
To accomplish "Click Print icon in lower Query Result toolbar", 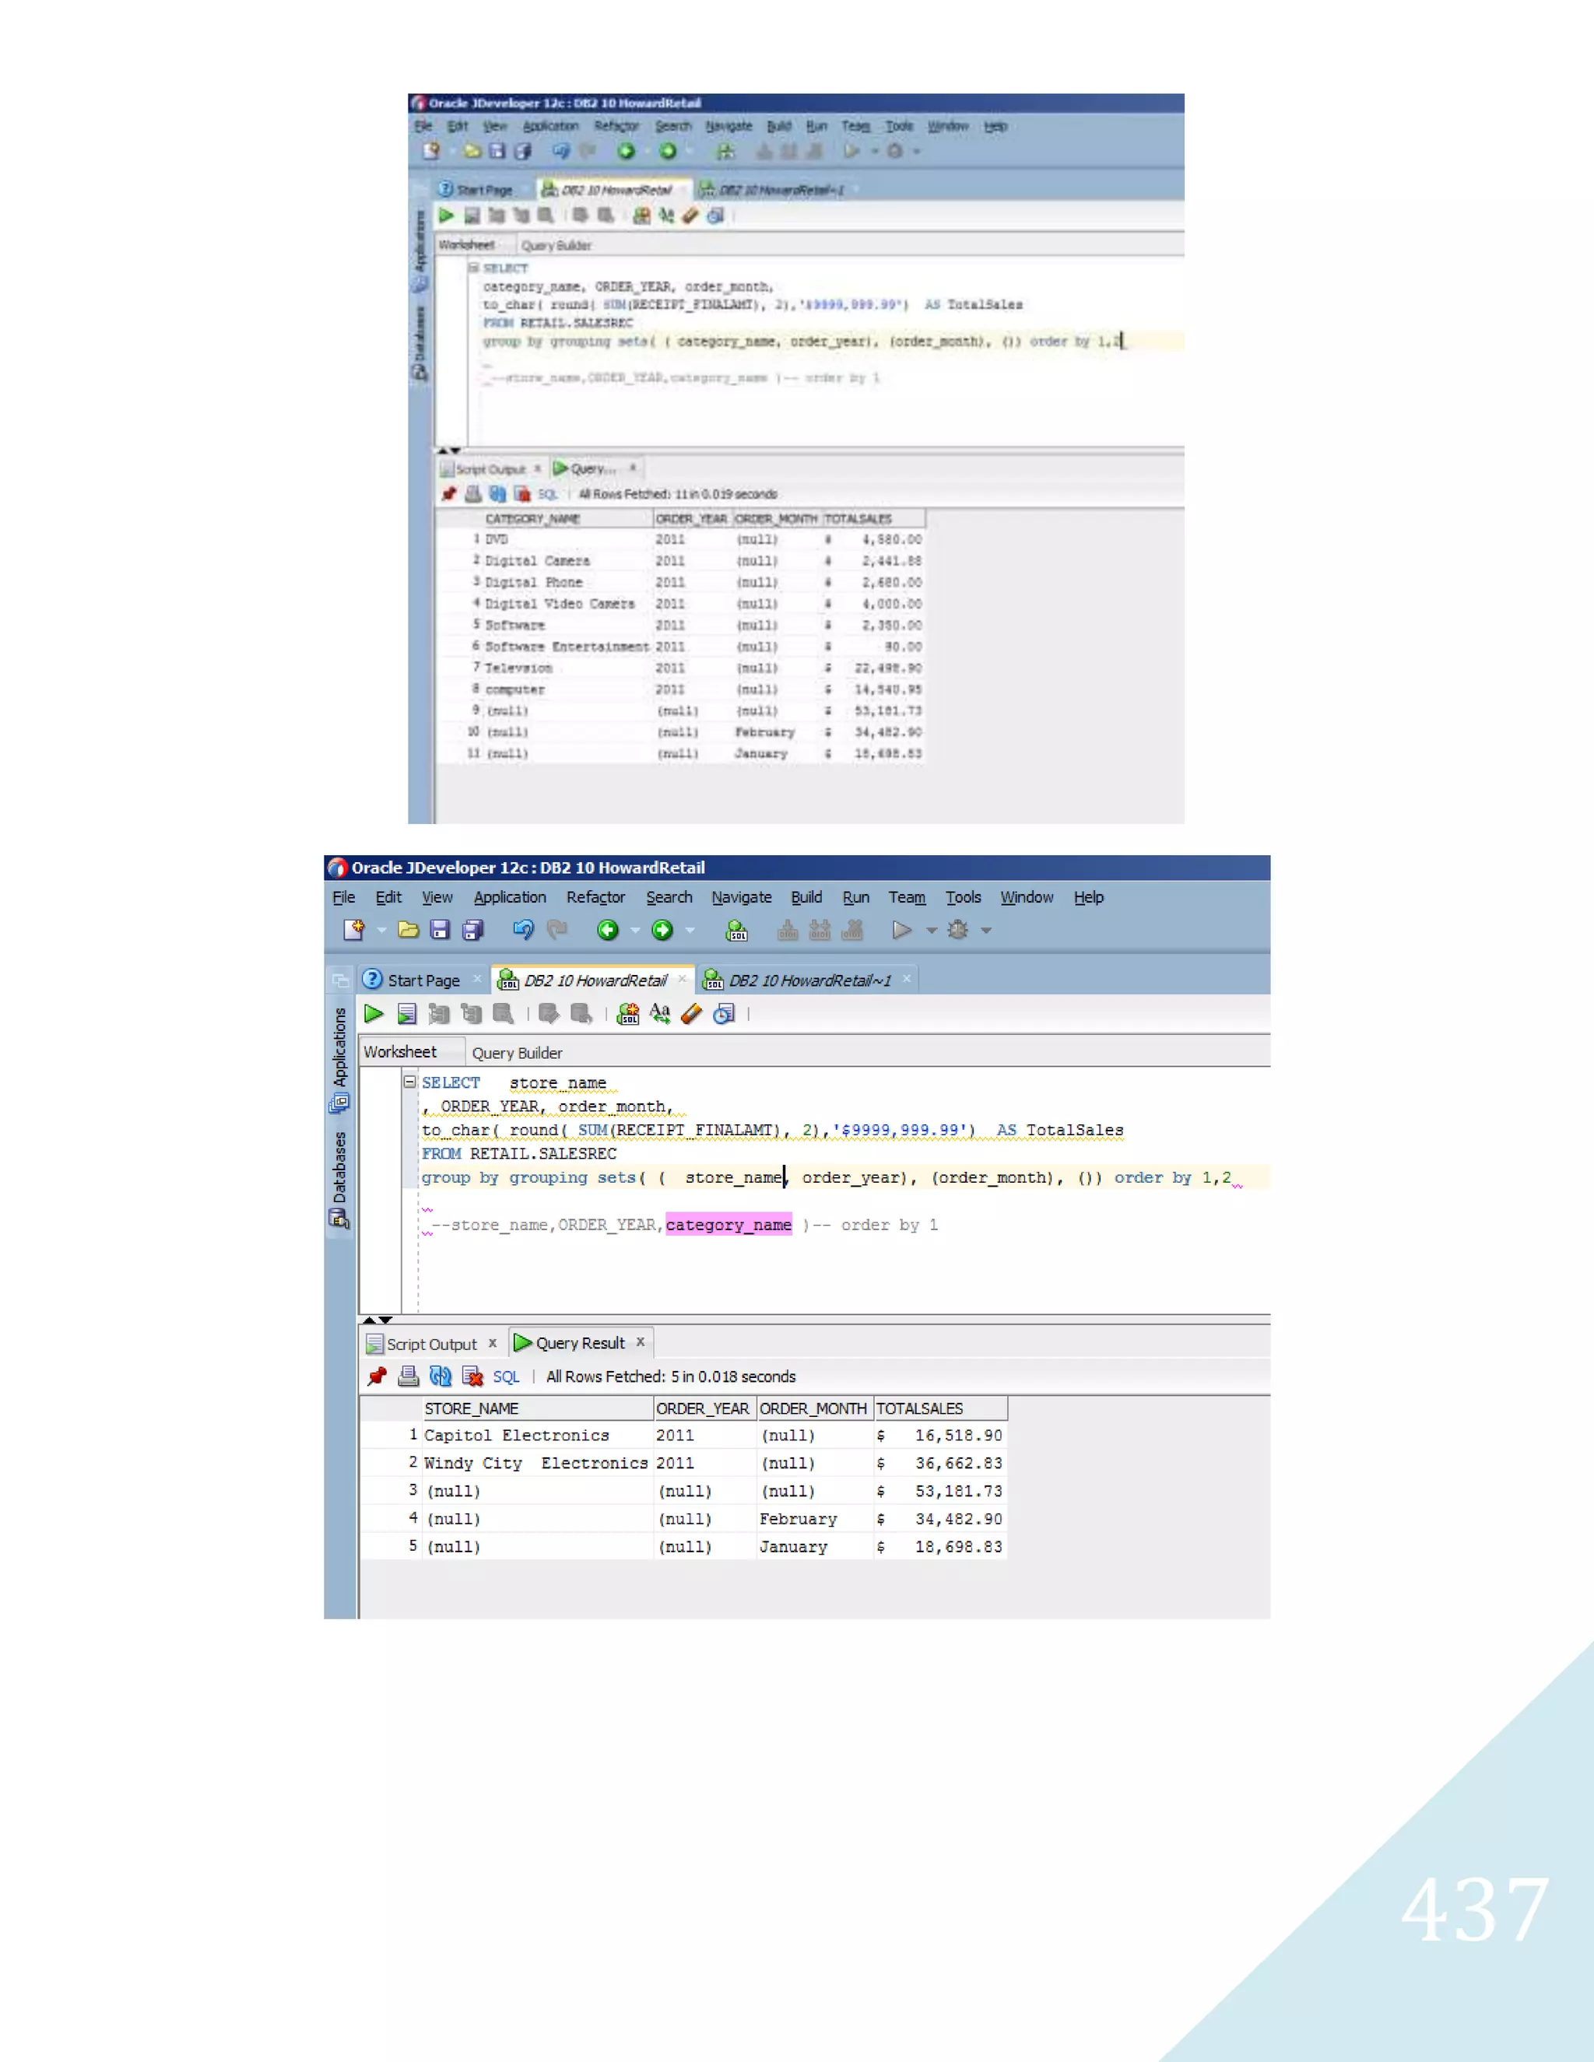I will click(x=408, y=1376).
